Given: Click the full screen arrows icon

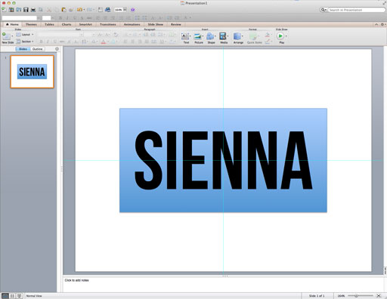Looking at the screenshot, I should tap(384, 3).
